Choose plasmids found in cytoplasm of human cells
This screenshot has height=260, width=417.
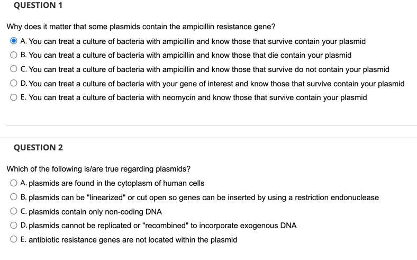(14, 183)
